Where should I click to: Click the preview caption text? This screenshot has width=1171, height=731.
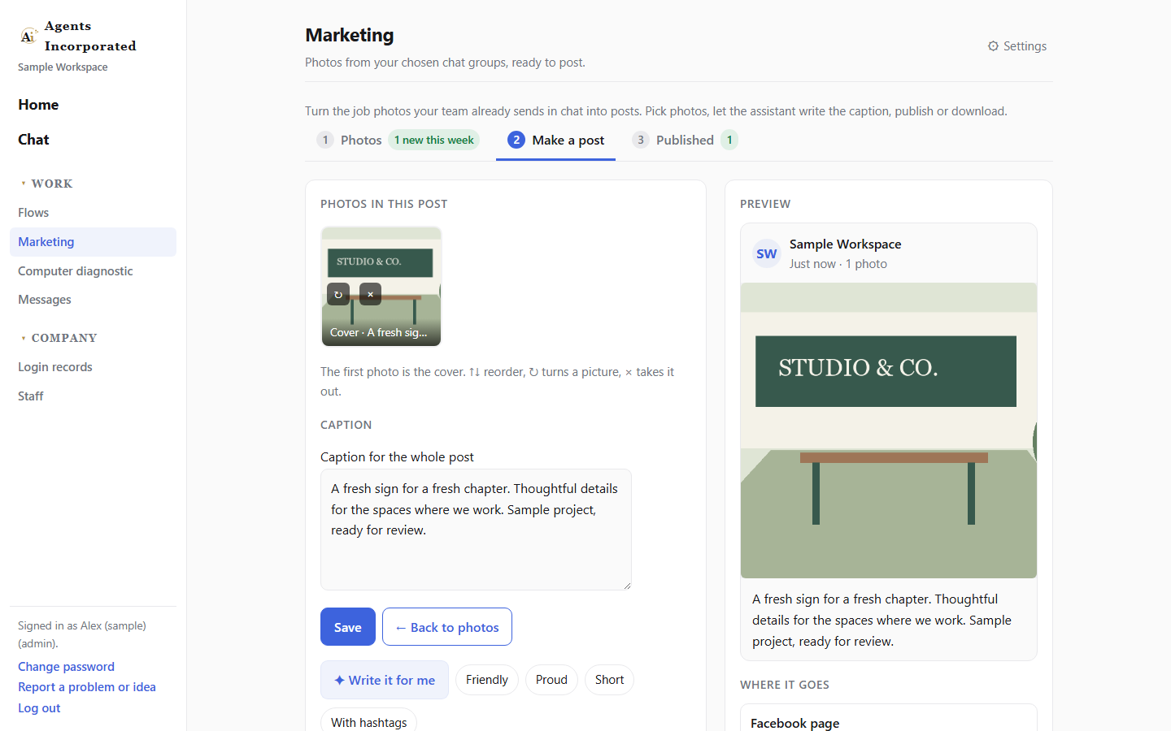[882, 620]
